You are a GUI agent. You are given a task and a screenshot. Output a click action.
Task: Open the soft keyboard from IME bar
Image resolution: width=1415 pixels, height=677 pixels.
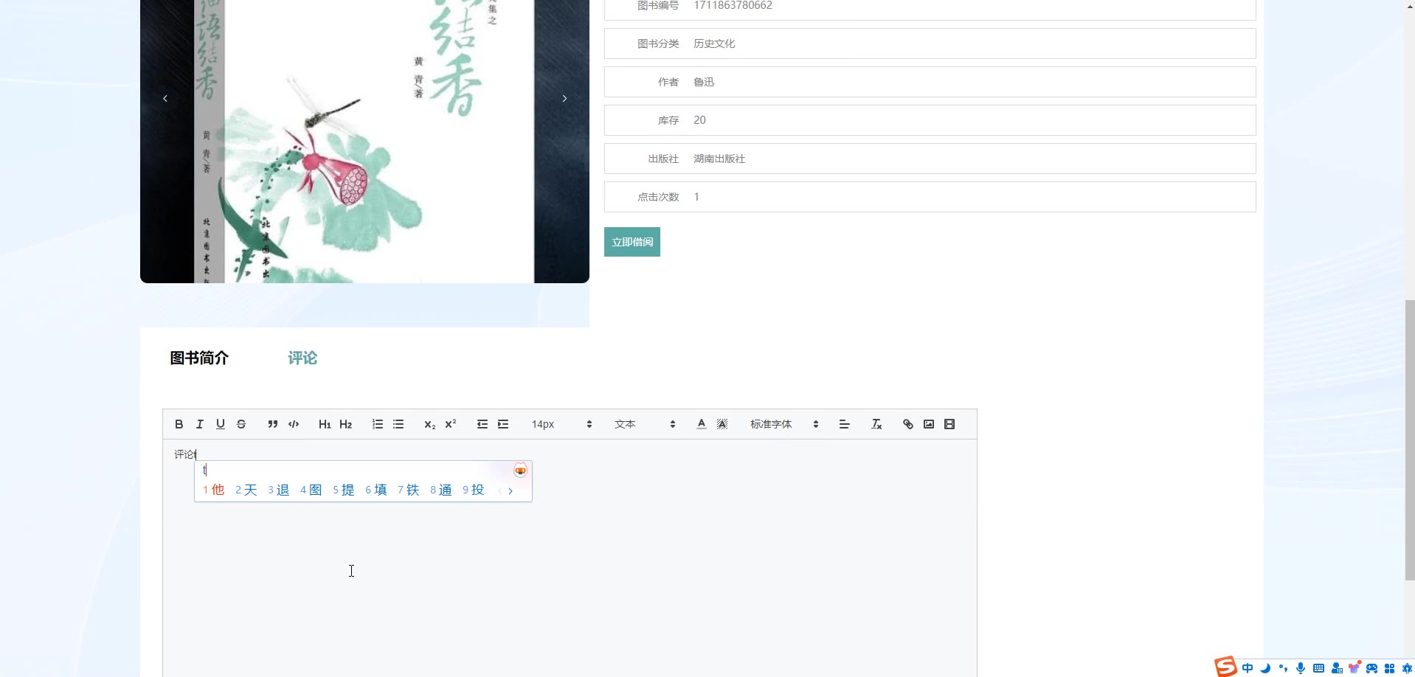pyautogui.click(x=1318, y=668)
